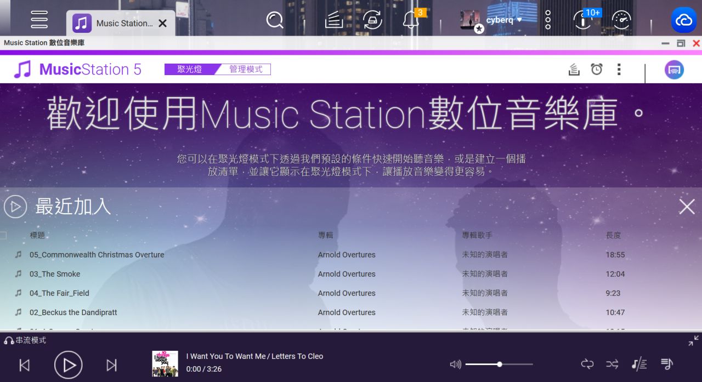Image resolution: width=702 pixels, height=382 pixels.
Task: Sort by the 專輯 column header
Action: [x=326, y=236]
